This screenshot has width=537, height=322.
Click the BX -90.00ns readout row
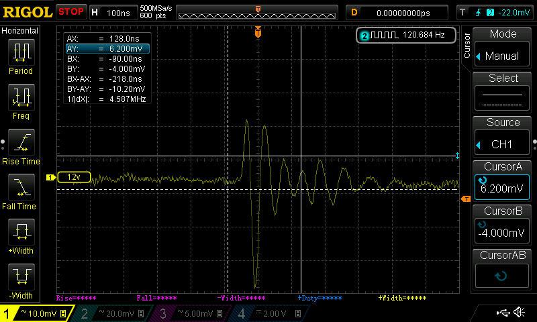pyautogui.click(x=107, y=58)
